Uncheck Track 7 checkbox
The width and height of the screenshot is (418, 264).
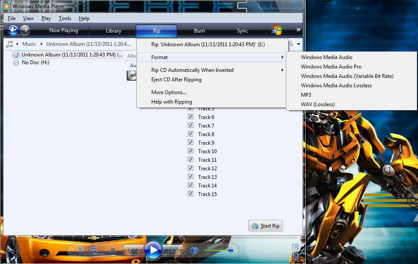coord(190,125)
